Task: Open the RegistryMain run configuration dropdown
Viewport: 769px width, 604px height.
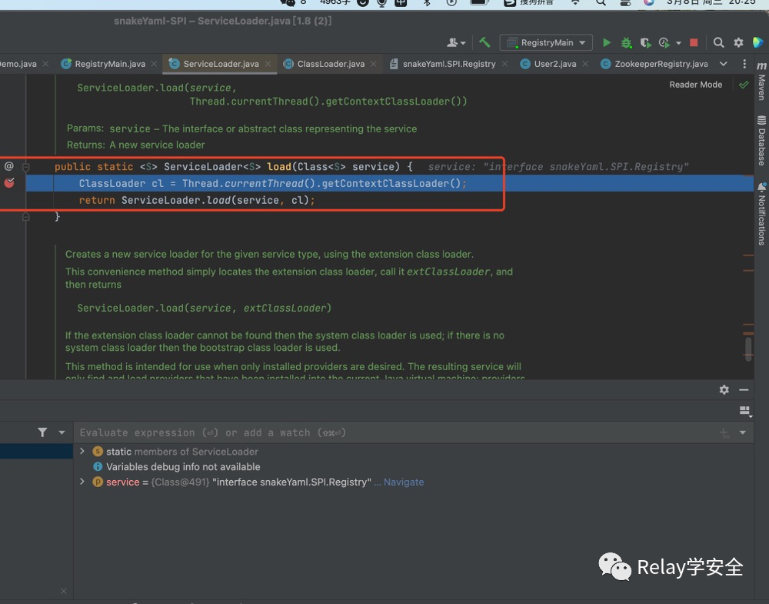Action: coord(546,42)
